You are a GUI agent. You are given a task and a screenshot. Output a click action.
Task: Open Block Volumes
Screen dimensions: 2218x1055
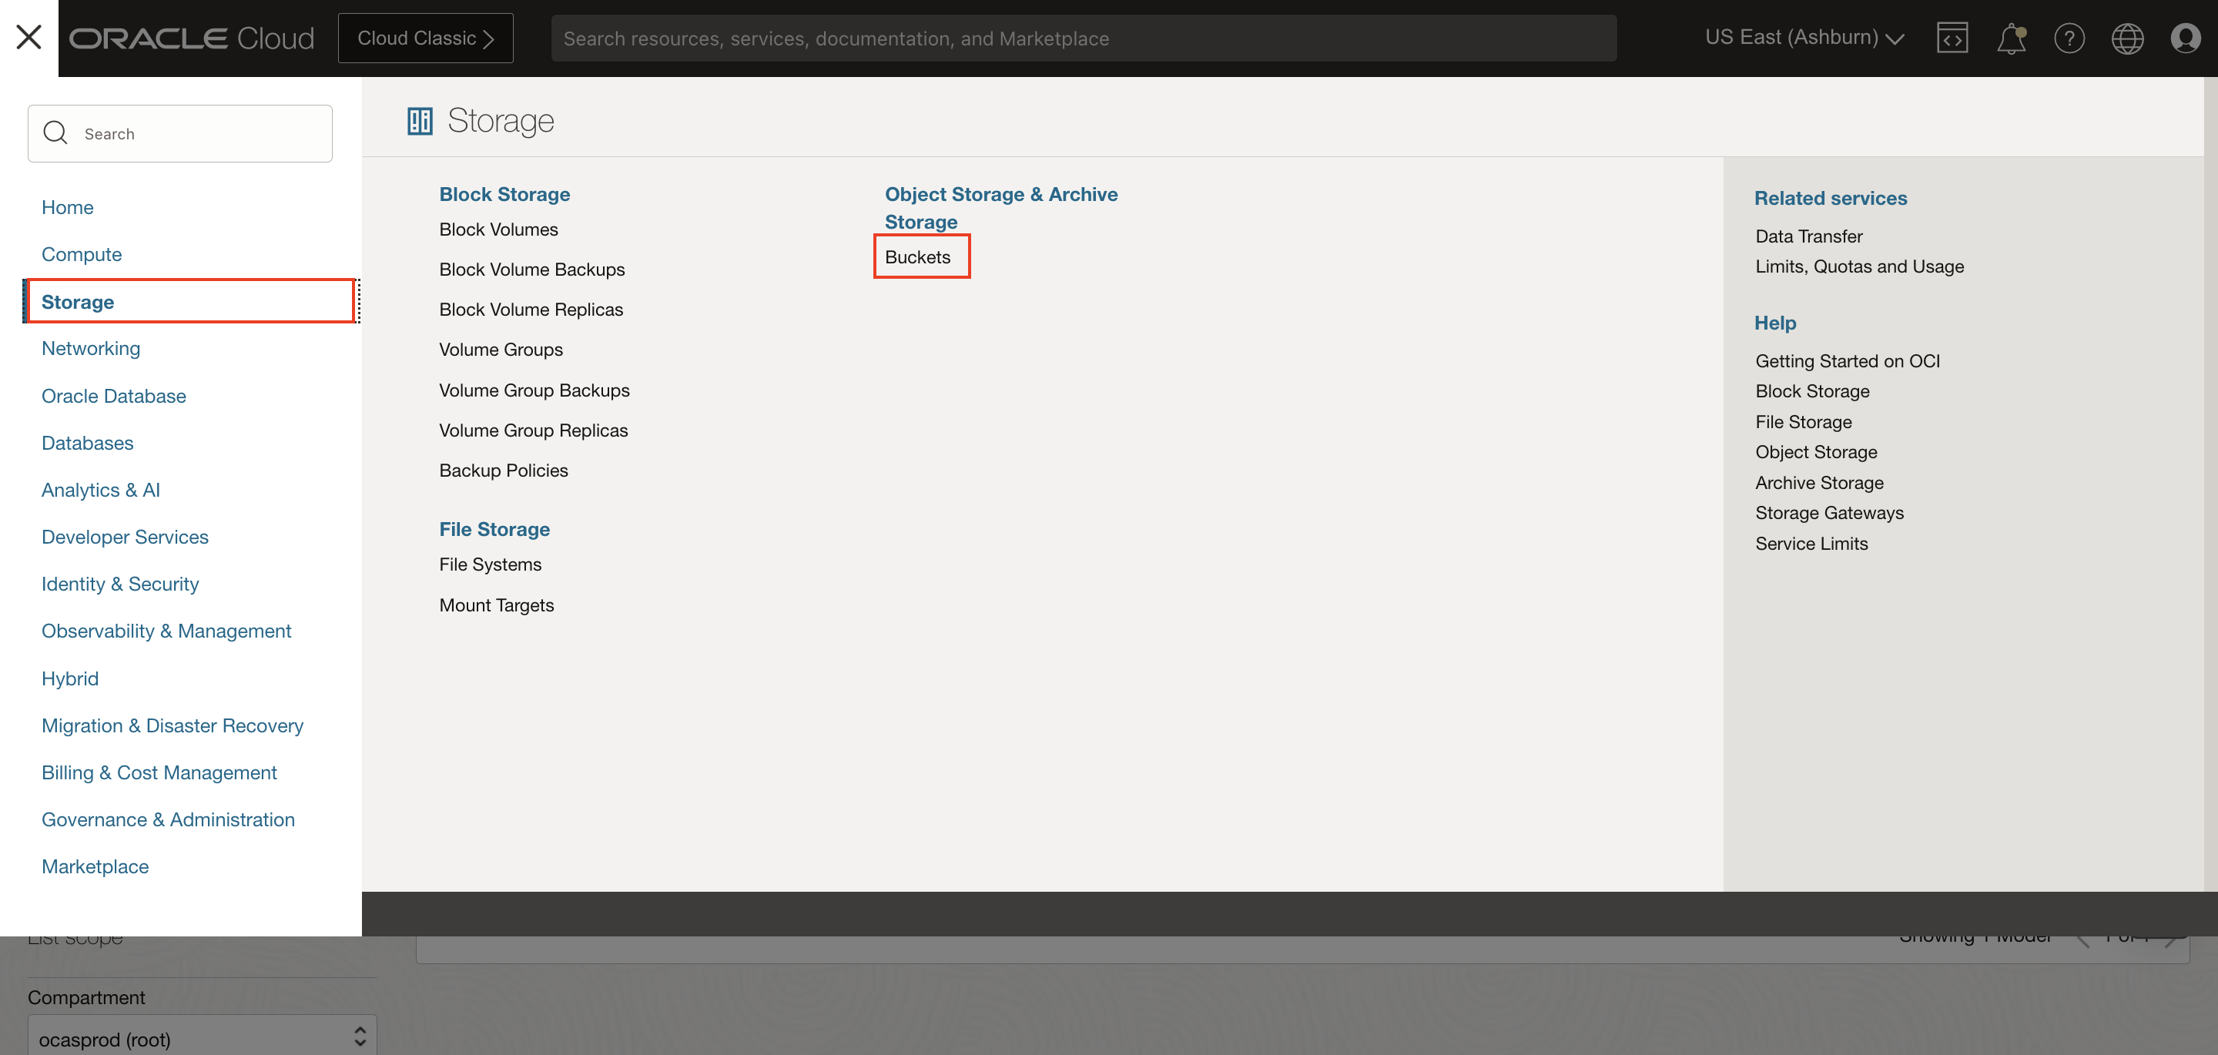click(x=498, y=229)
